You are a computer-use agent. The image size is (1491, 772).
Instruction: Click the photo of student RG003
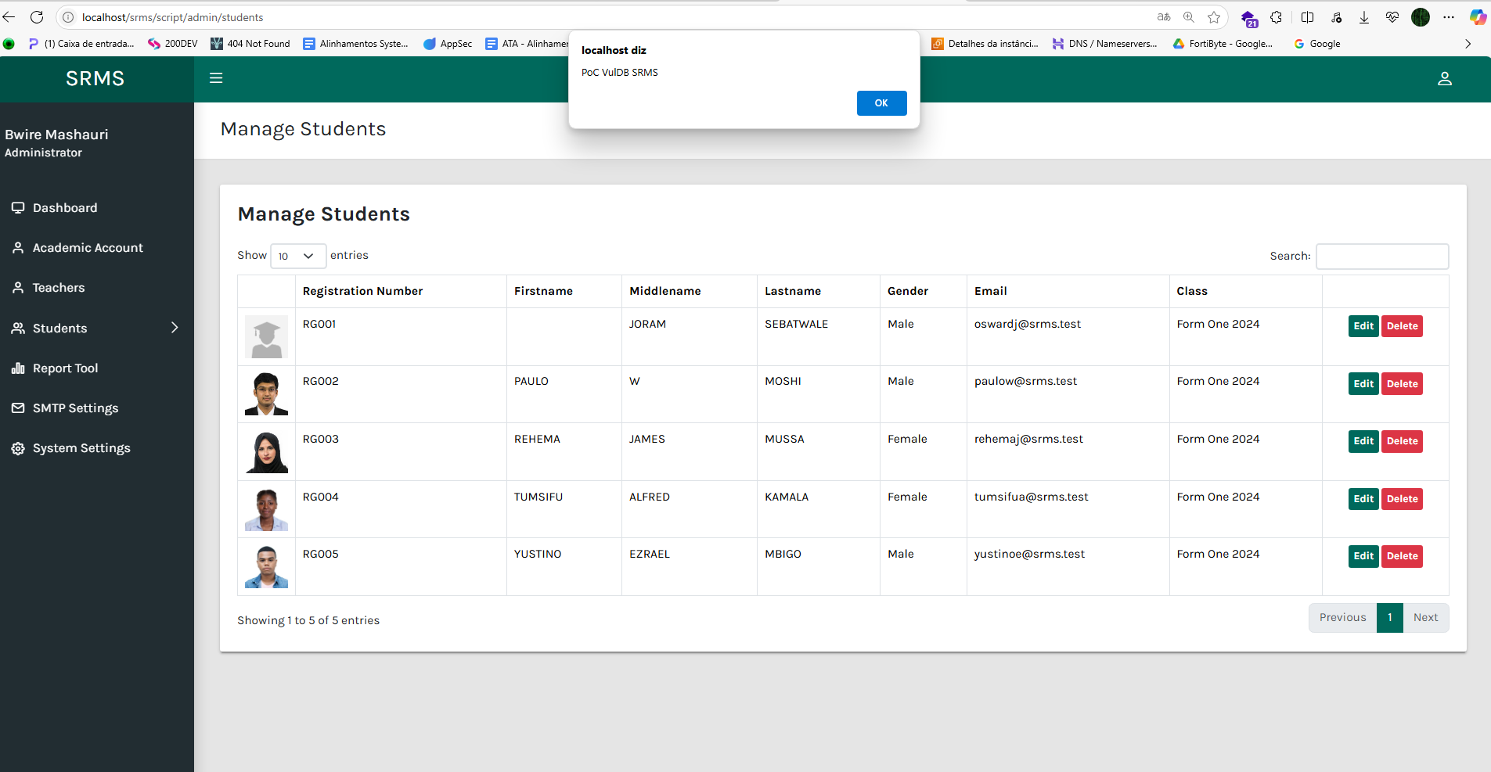coord(266,452)
